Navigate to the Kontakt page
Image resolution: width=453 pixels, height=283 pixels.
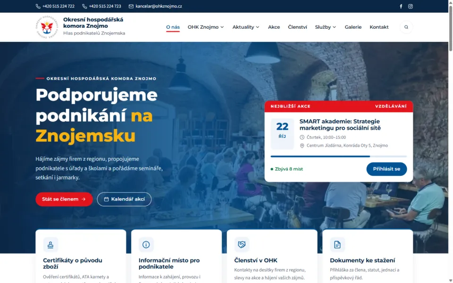[379, 27]
